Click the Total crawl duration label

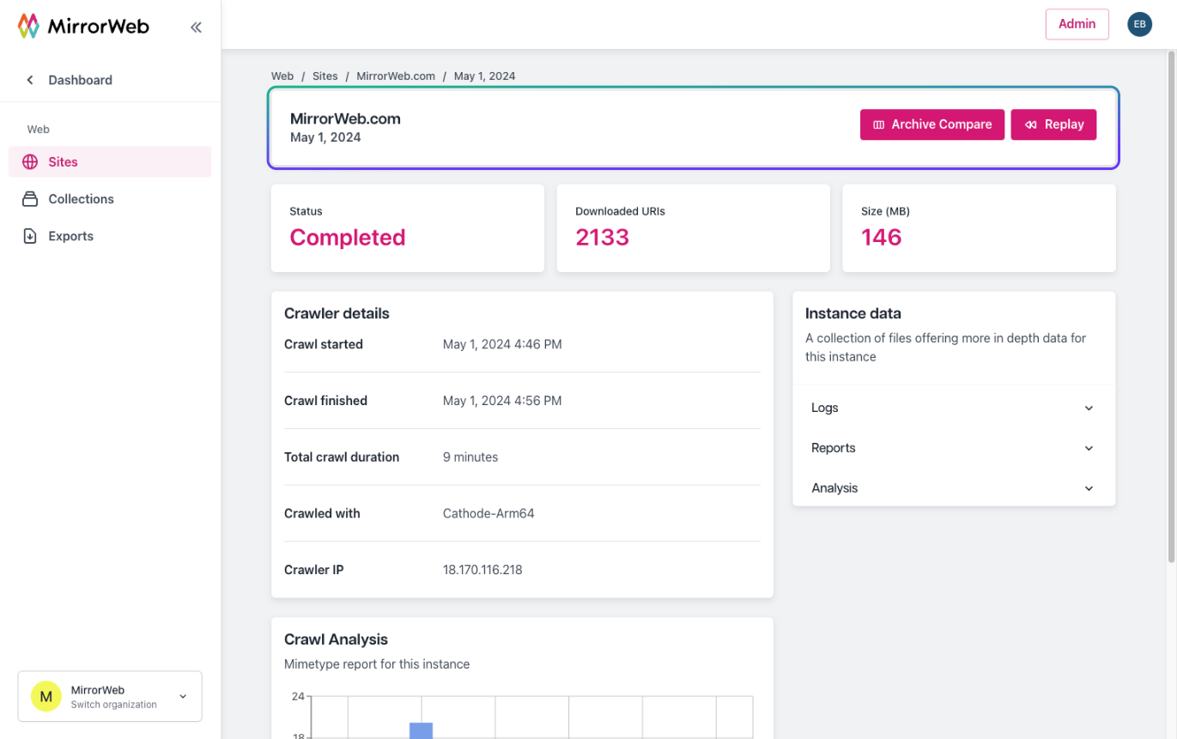(342, 457)
